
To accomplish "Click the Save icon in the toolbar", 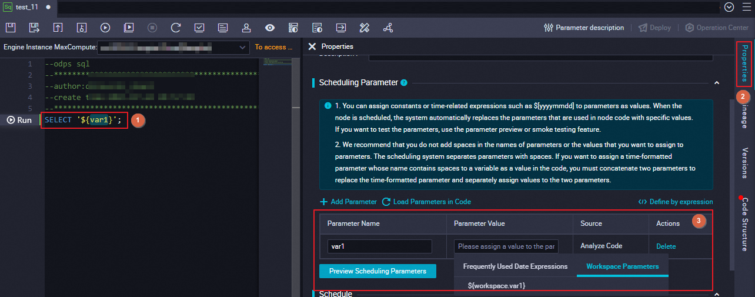I will coord(11,28).
